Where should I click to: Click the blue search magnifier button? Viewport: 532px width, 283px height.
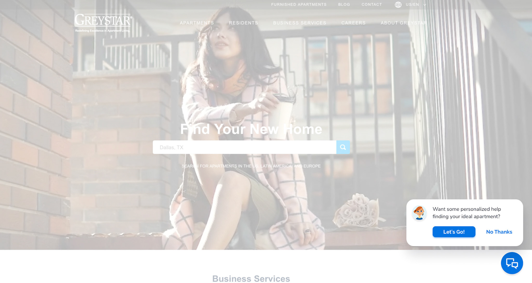343,147
